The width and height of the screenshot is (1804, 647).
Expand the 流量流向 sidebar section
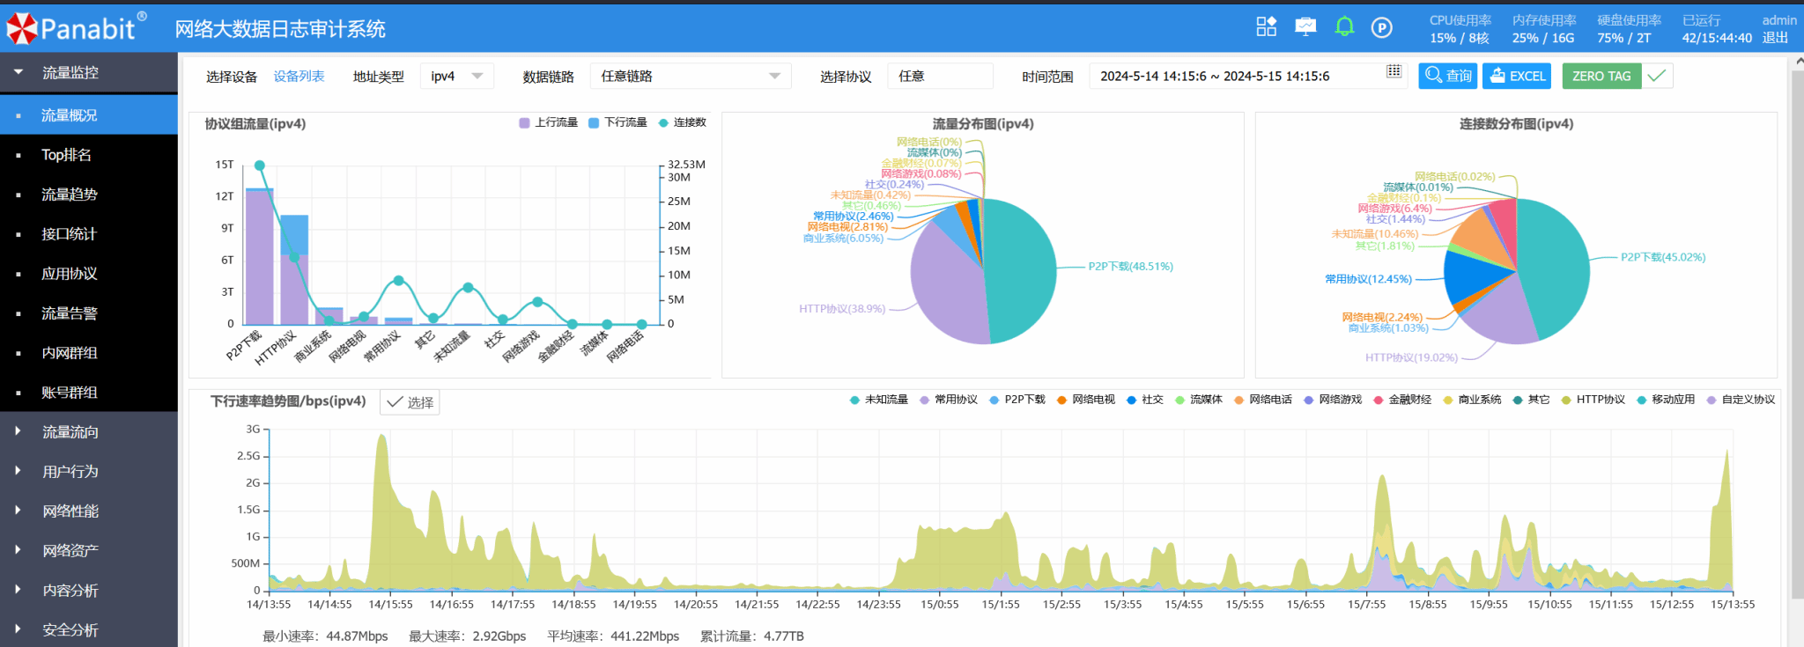click(70, 432)
